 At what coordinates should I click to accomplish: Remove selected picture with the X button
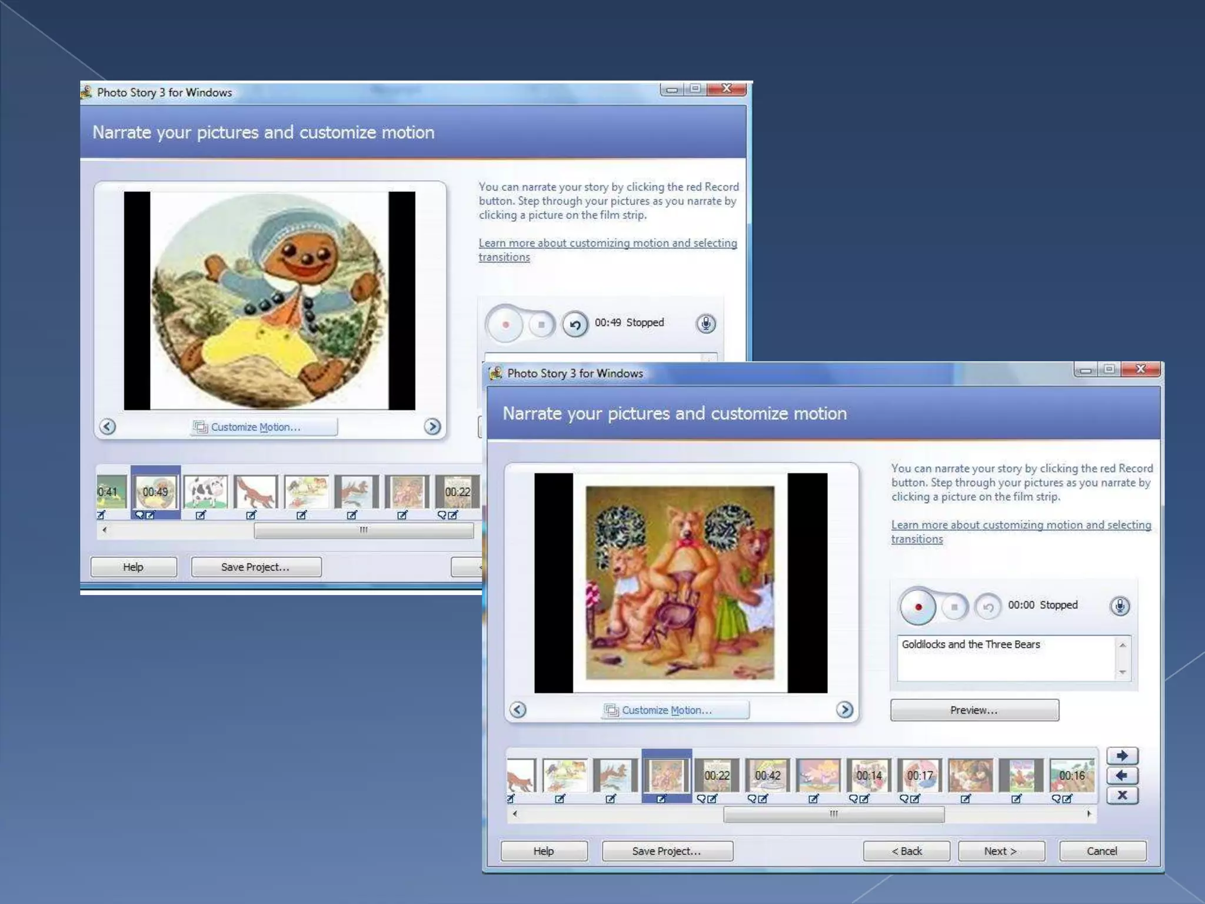[1122, 795]
